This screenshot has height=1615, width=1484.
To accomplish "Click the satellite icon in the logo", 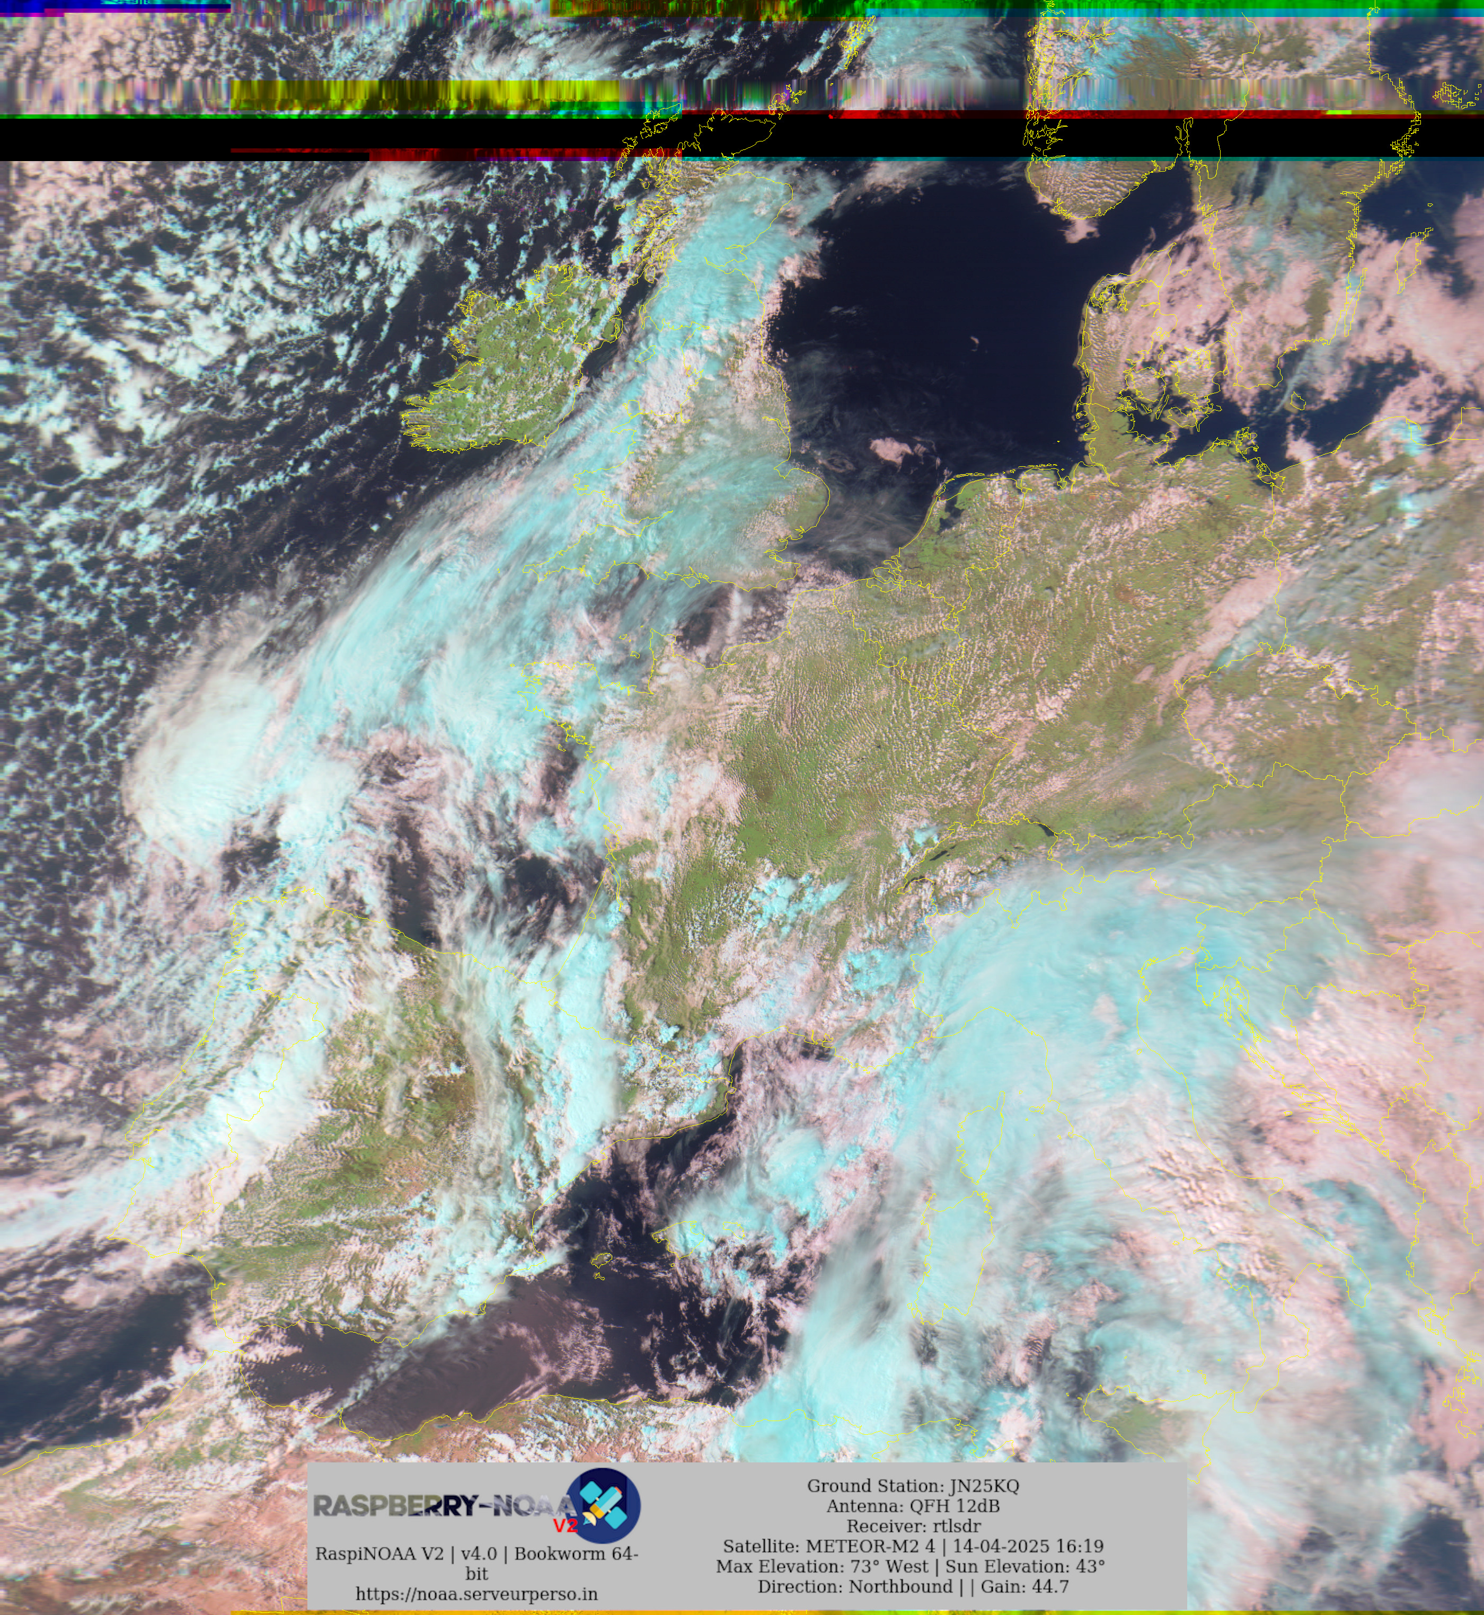I will coord(603,1505).
